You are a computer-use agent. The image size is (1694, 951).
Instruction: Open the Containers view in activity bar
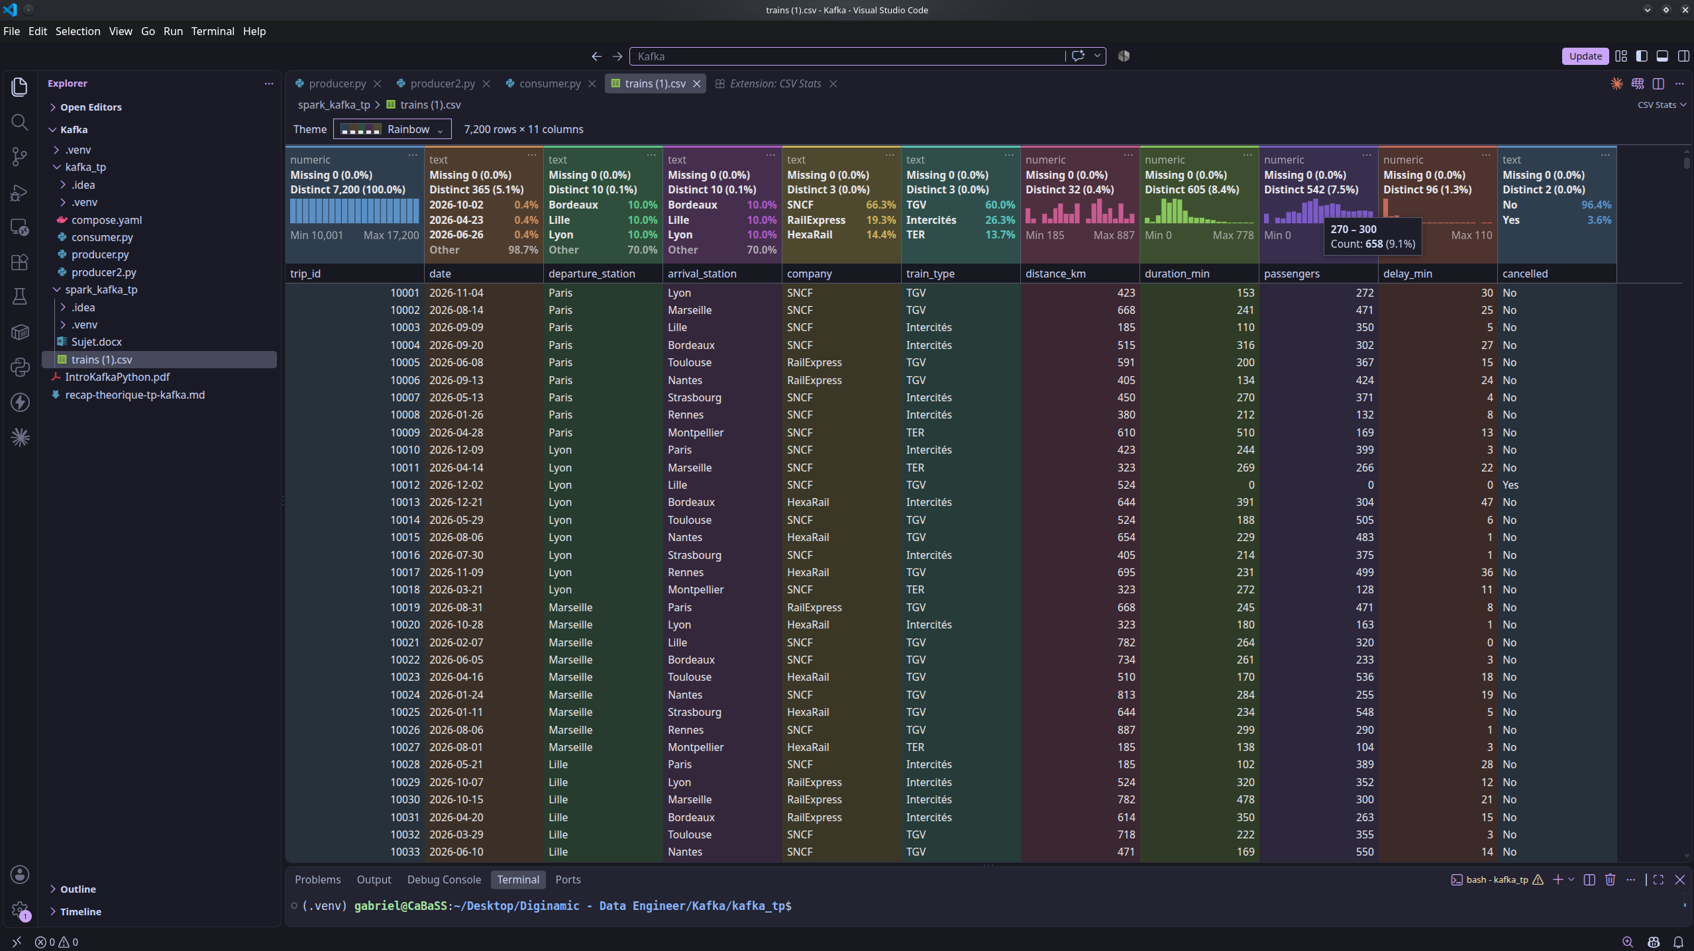point(20,332)
